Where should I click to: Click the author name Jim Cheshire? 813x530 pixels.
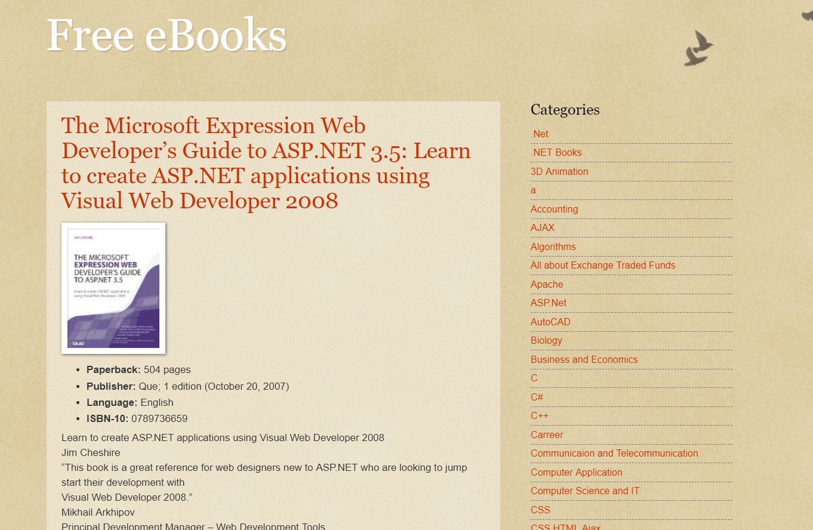91,452
